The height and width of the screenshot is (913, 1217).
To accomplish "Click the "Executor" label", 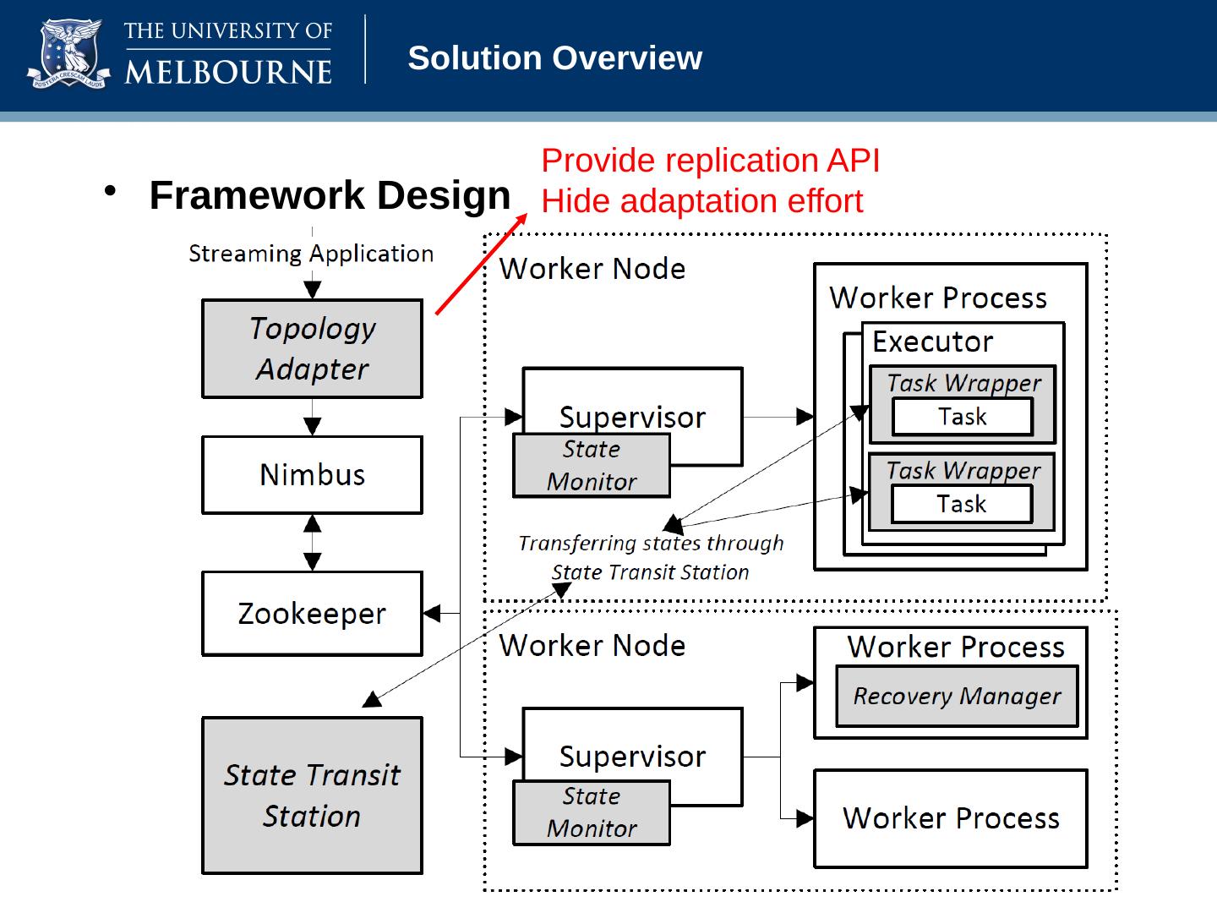I will (932, 342).
